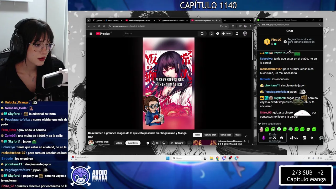Open File Explorer from taskbar
This screenshot has width=336, height=189.
coord(211,158)
